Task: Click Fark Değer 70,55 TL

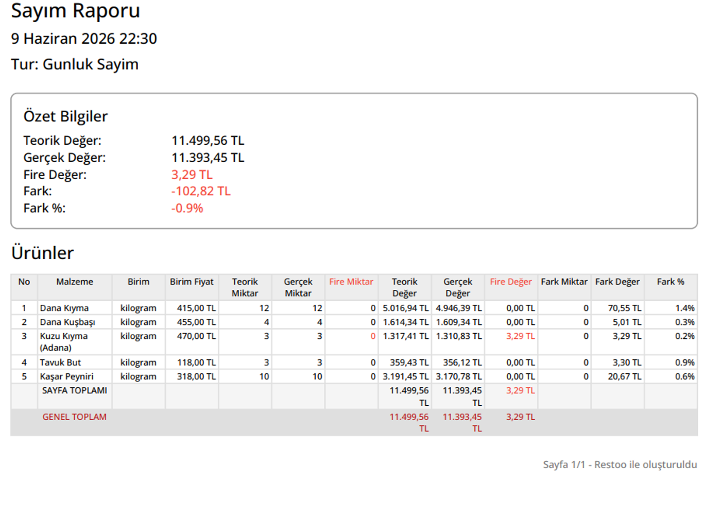Action: 625,308
